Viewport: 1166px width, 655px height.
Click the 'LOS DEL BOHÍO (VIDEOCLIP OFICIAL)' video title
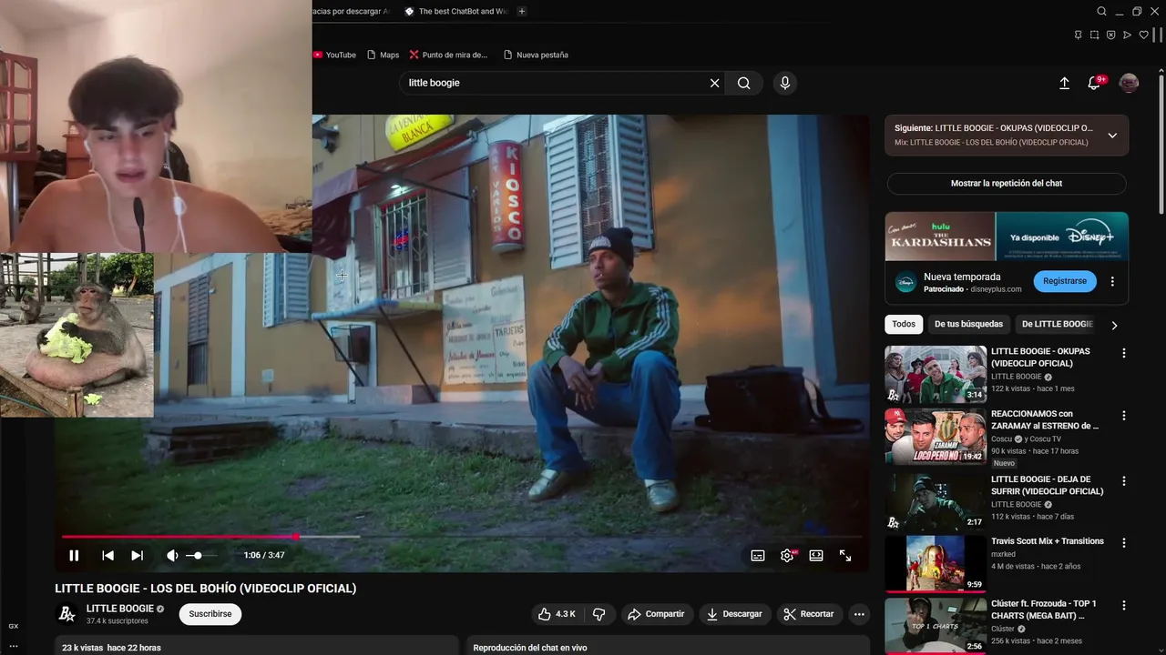tap(205, 589)
